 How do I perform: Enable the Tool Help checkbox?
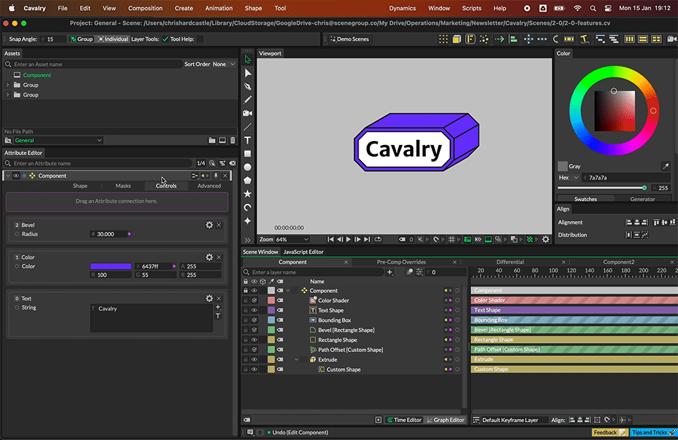coord(199,39)
